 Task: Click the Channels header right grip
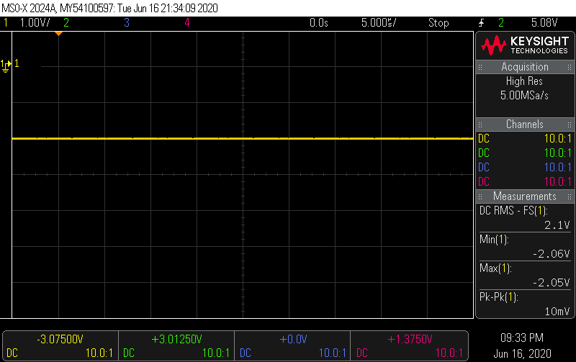click(570, 125)
